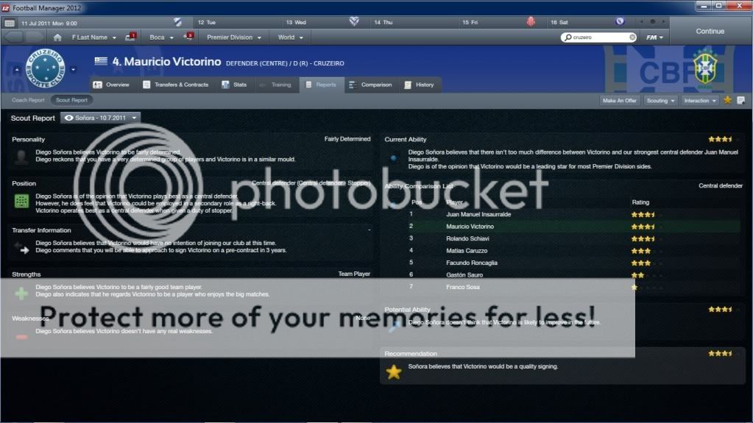Go to the home screen icon
This screenshot has height=423, width=753.
57,38
